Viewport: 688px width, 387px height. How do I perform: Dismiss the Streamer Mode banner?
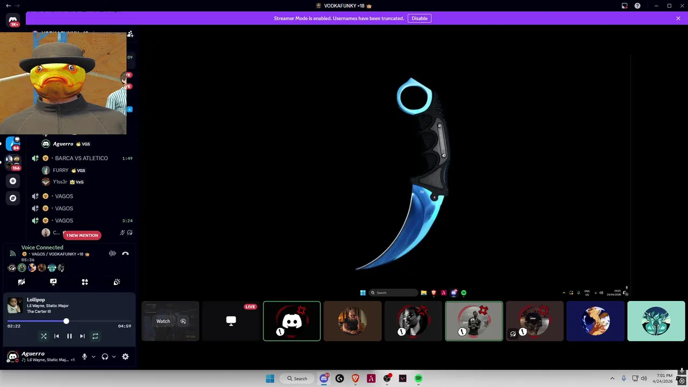coord(678,18)
